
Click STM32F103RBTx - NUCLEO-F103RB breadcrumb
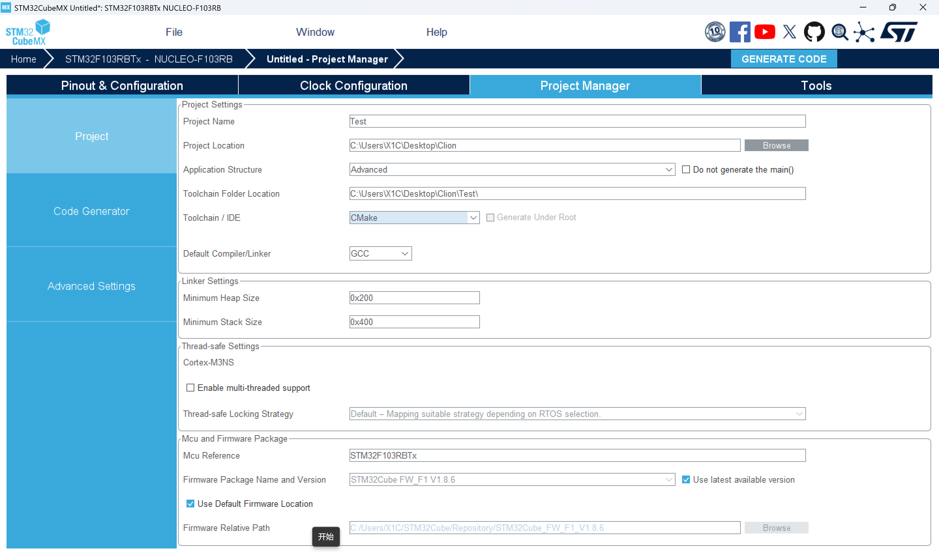[149, 59]
